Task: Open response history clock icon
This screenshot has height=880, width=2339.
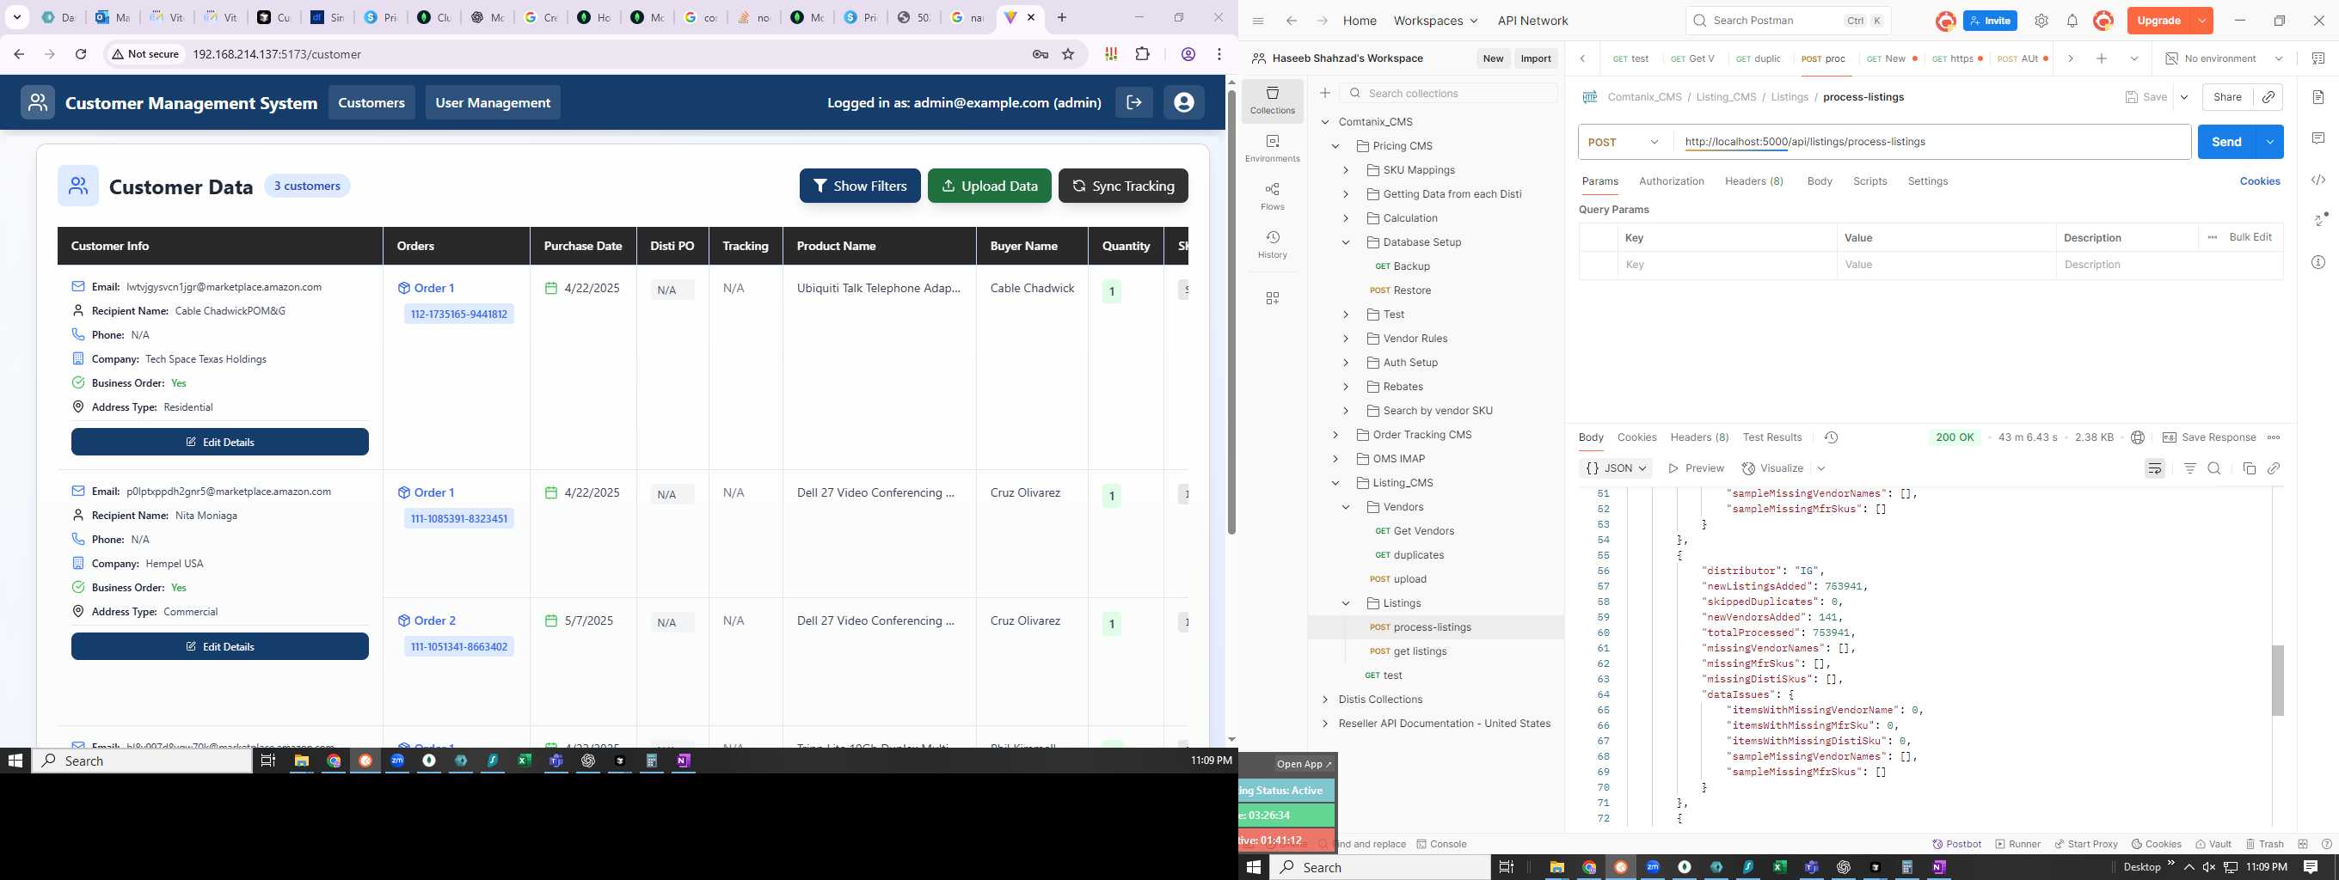Action: click(1832, 437)
